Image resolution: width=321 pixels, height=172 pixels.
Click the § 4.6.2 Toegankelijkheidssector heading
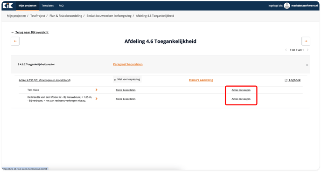(x=36, y=64)
